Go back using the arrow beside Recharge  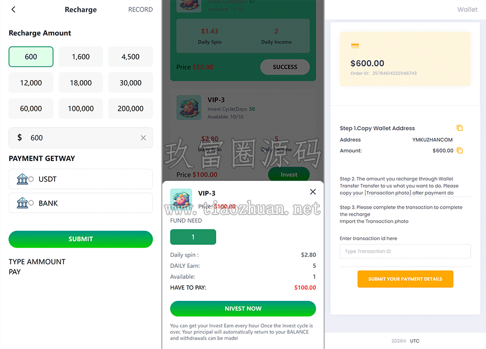(13, 9)
